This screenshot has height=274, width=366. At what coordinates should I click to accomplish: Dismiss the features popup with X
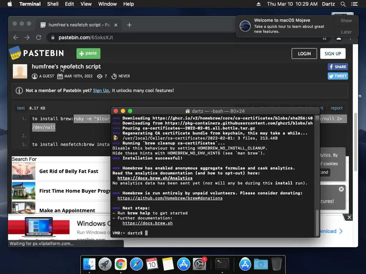pyautogui.click(x=341, y=189)
